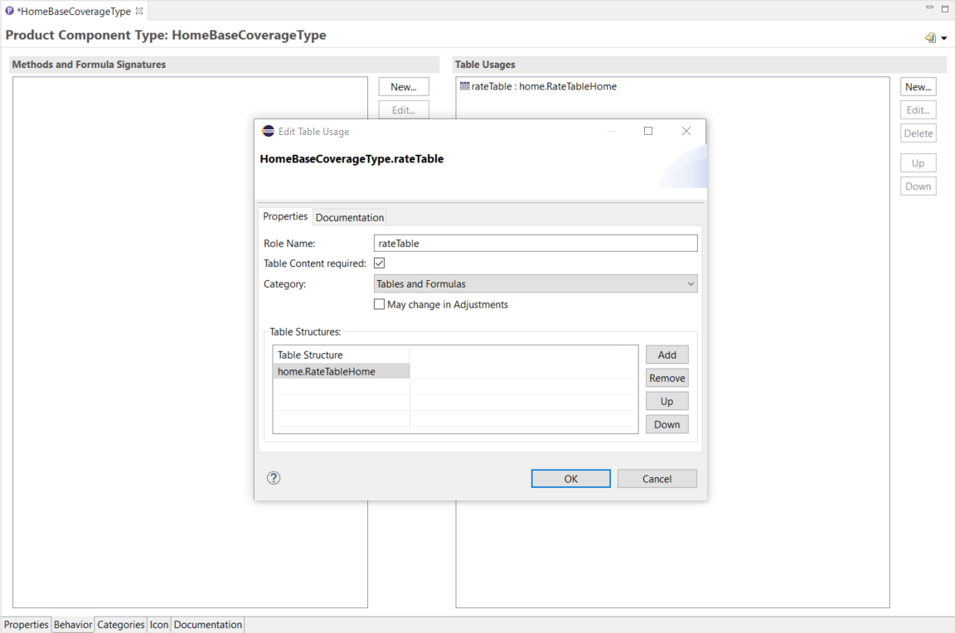
Task: Maximize the Edit Table Usage dialog
Action: click(648, 131)
